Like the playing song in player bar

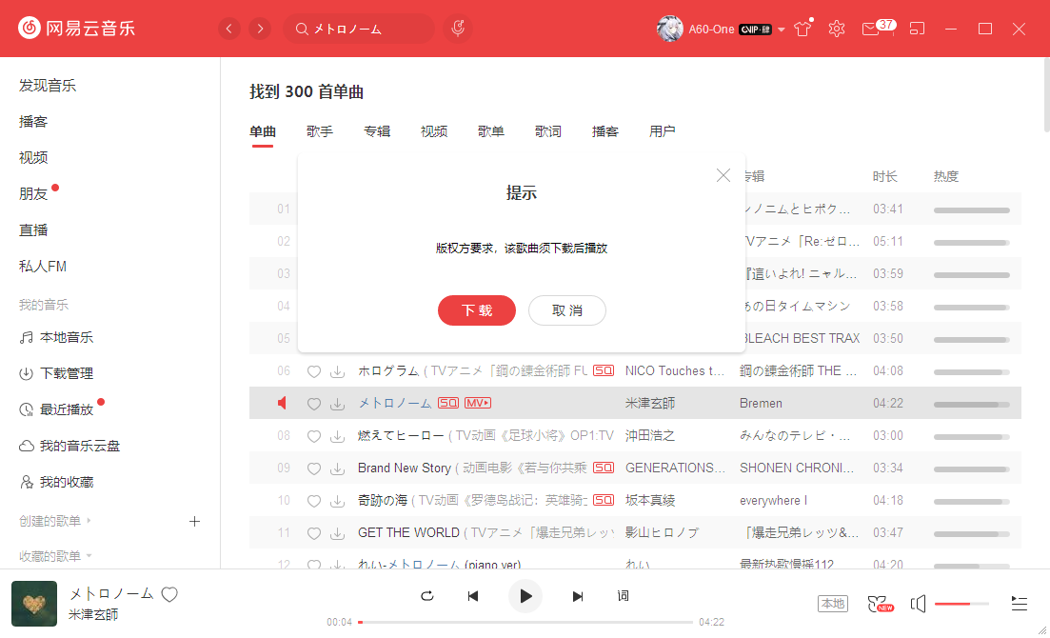click(169, 594)
